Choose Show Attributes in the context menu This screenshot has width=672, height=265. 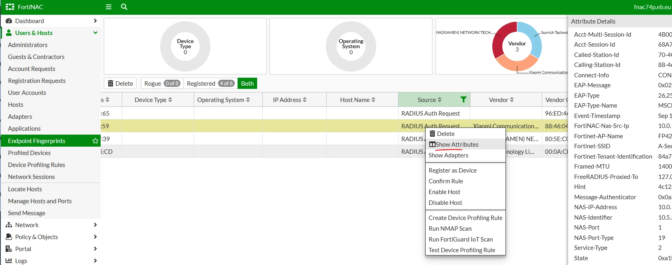pos(466,144)
